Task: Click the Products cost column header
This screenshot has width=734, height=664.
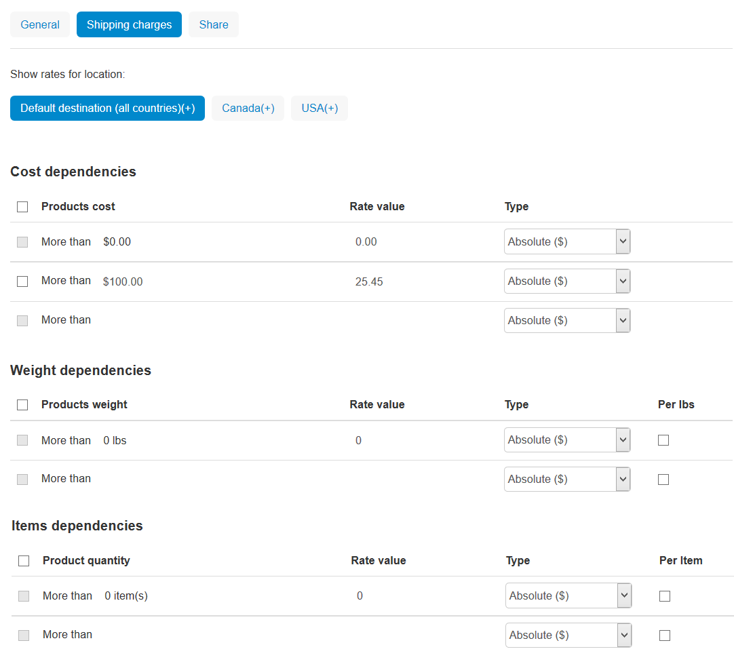Action: coord(78,206)
